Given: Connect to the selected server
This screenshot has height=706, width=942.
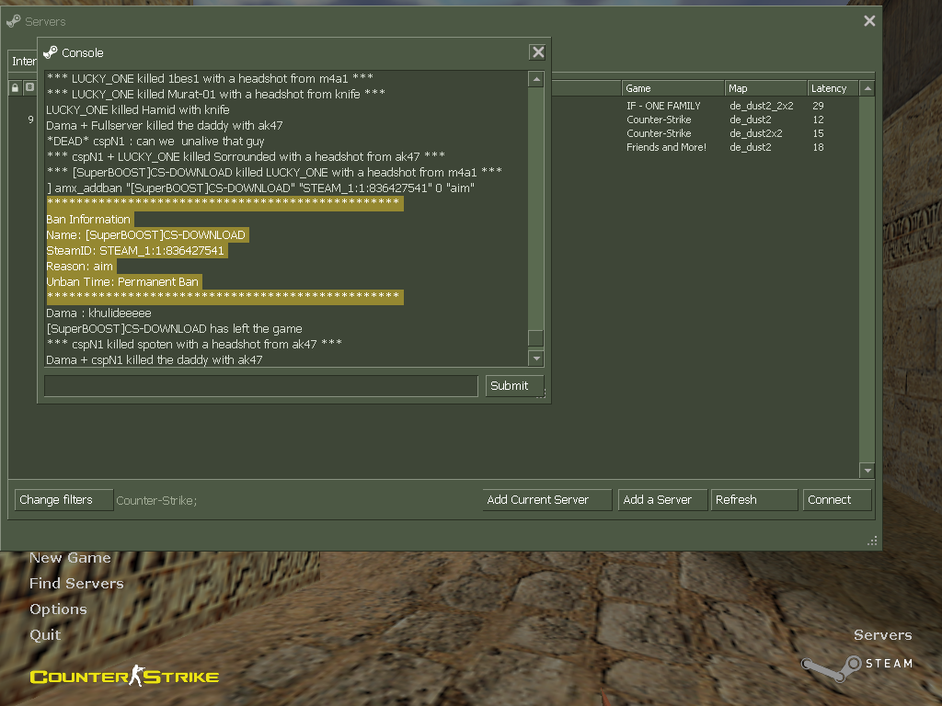Looking at the screenshot, I should coord(837,500).
